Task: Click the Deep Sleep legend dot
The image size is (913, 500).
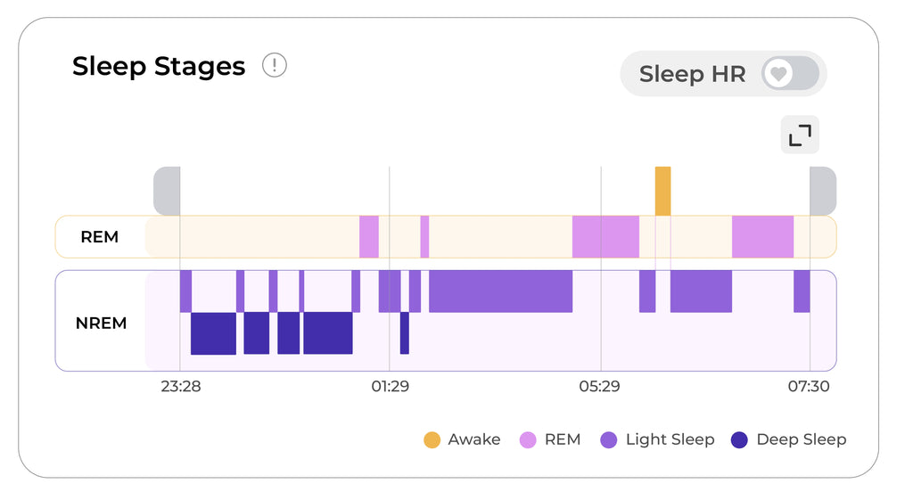Action: (x=739, y=439)
